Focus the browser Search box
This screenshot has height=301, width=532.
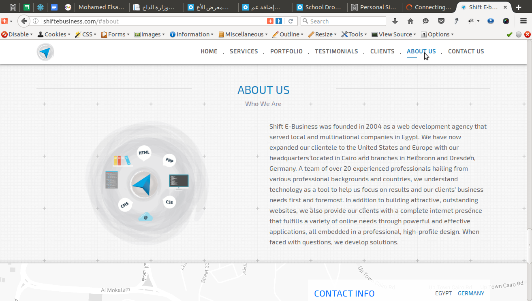[344, 21]
